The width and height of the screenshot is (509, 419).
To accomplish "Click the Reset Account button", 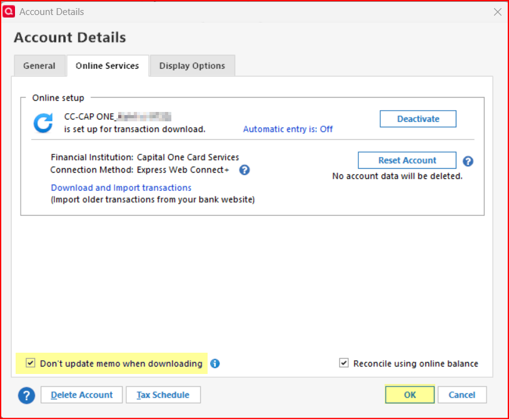I will 407,160.
